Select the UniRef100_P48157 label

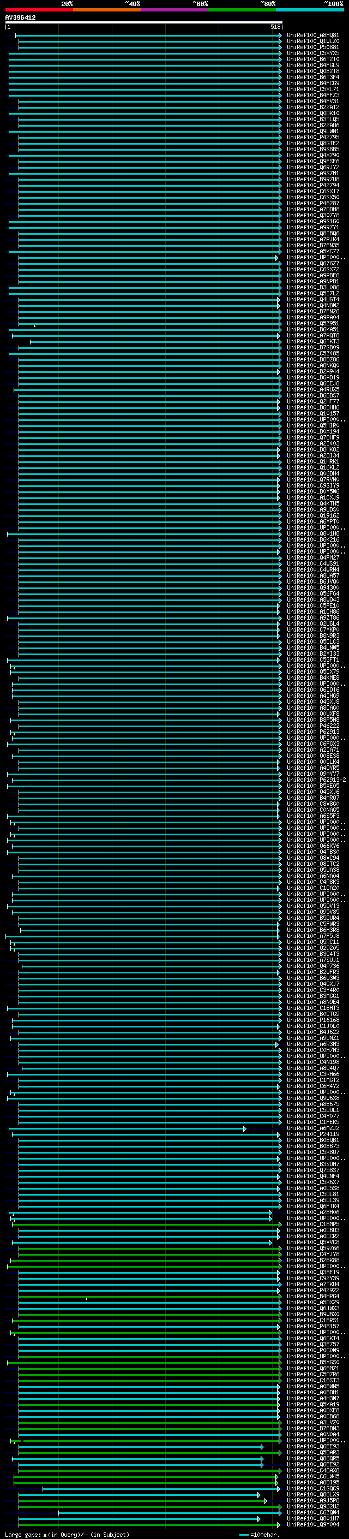tap(313, 1326)
